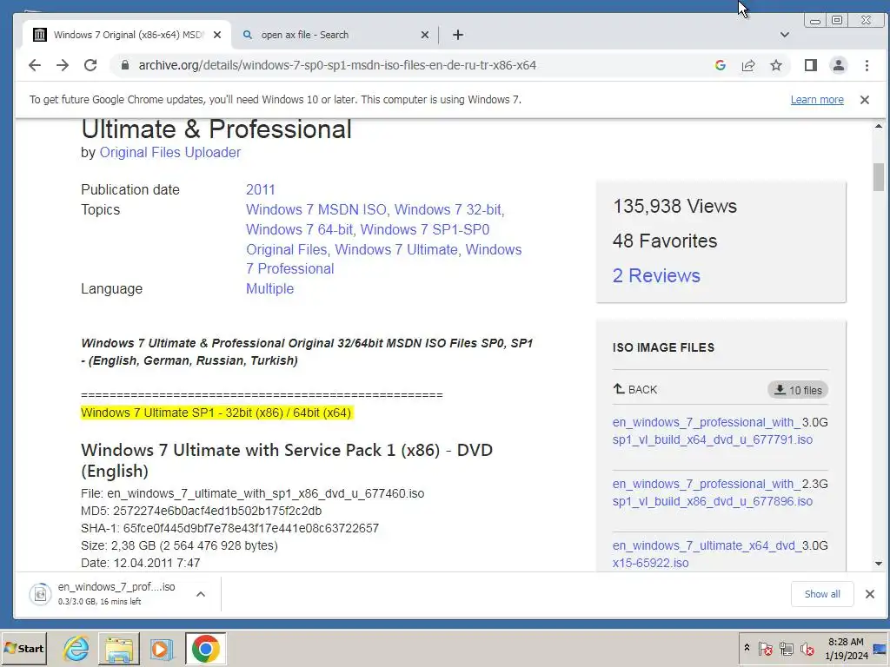Click the 2011 publication date link
This screenshot has width=890, height=667.
click(260, 189)
